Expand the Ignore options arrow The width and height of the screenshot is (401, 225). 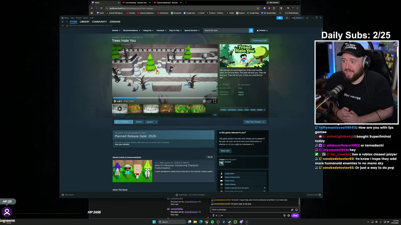[156, 122]
